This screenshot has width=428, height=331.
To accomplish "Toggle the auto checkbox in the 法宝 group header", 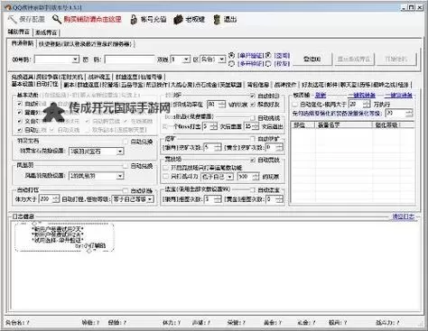I will click(253, 189).
